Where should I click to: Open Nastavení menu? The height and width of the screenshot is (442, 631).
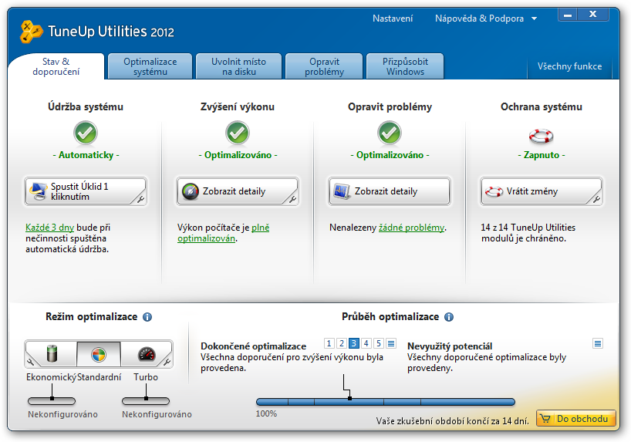click(393, 19)
